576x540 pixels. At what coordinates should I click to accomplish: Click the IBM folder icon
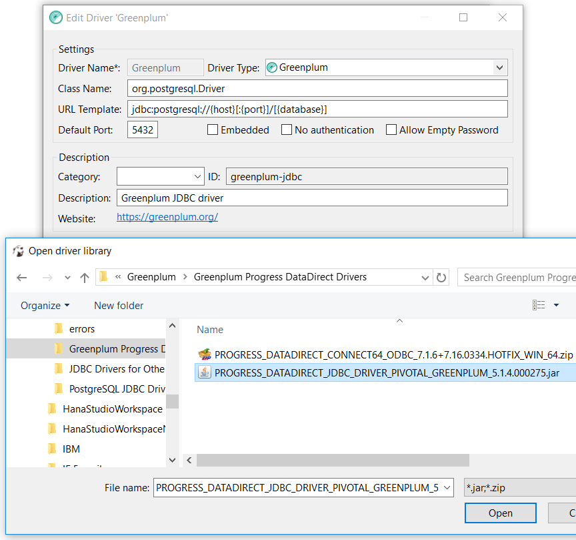click(52, 449)
